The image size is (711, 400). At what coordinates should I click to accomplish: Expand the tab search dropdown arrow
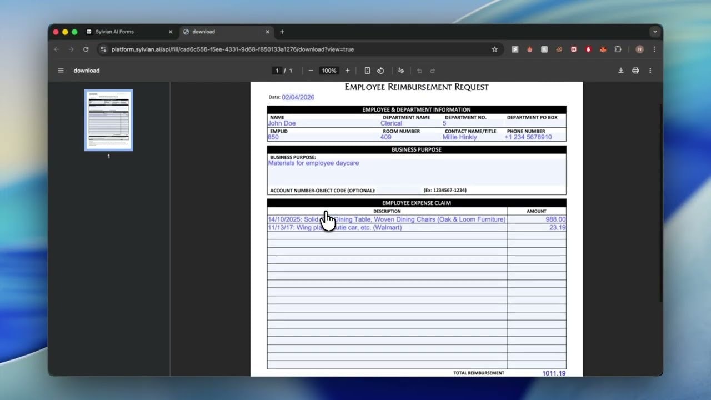(655, 32)
